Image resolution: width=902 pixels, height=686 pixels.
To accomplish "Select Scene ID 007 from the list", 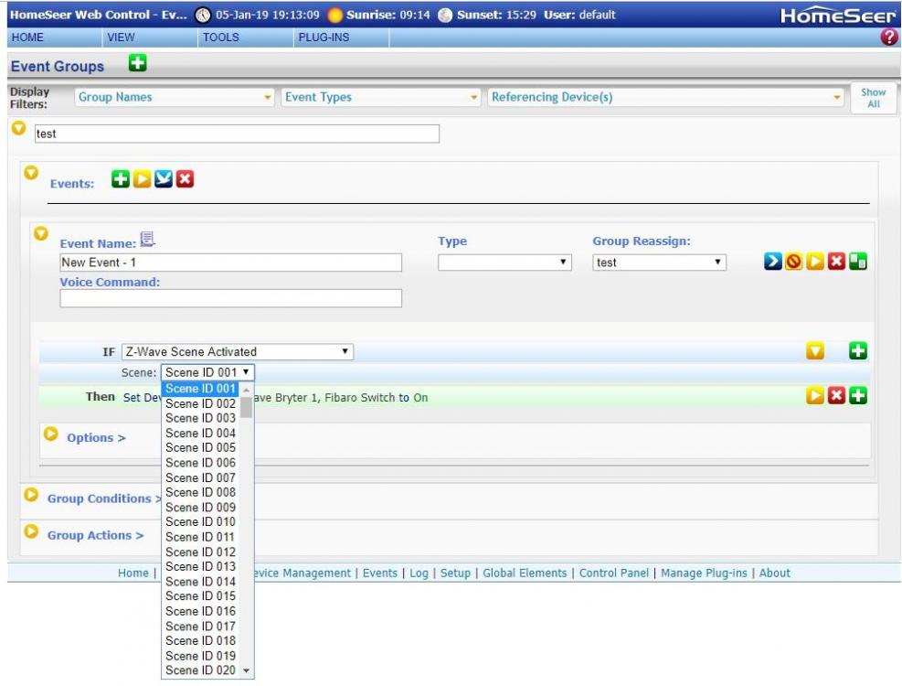I will [x=200, y=477].
